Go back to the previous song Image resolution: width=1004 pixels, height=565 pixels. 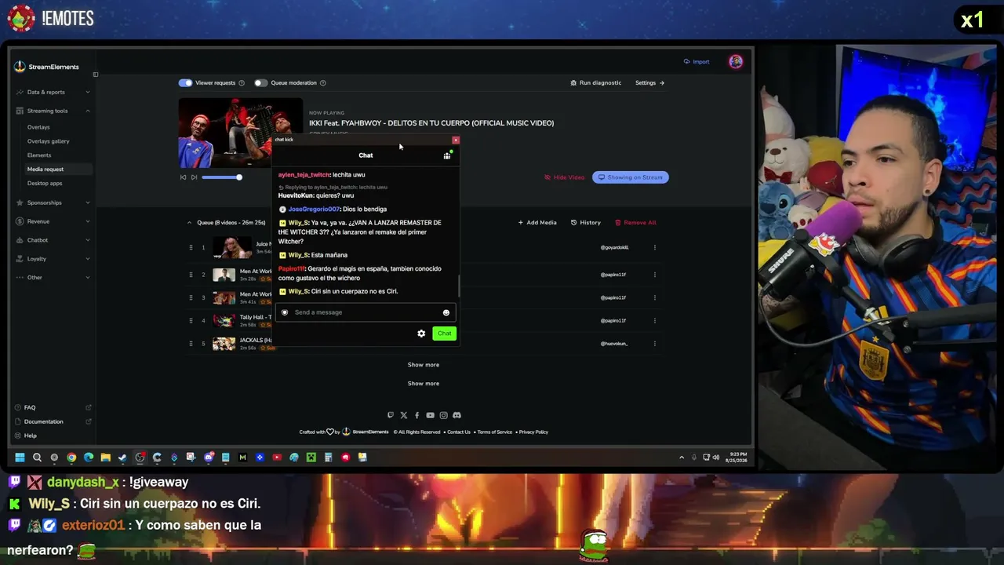[x=183, y=177]
